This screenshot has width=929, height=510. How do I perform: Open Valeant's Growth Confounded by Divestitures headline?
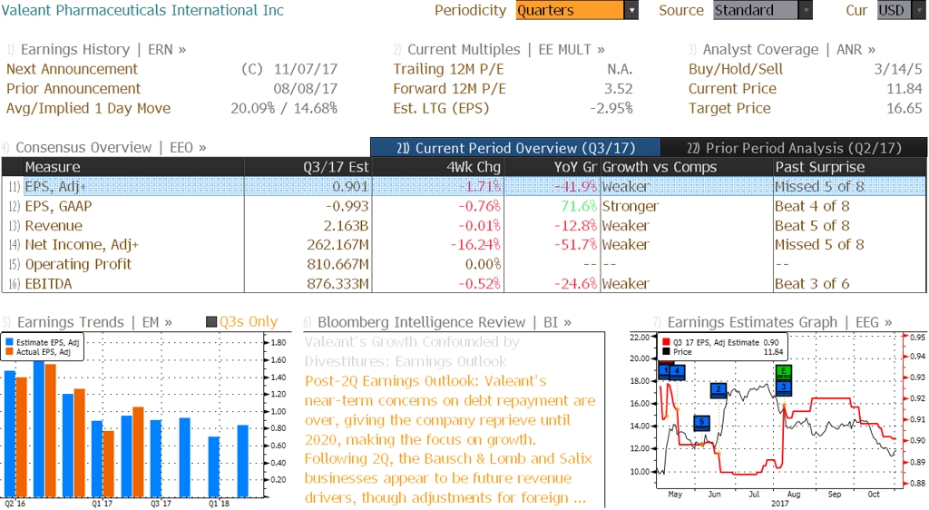click(x=413, y=351)
